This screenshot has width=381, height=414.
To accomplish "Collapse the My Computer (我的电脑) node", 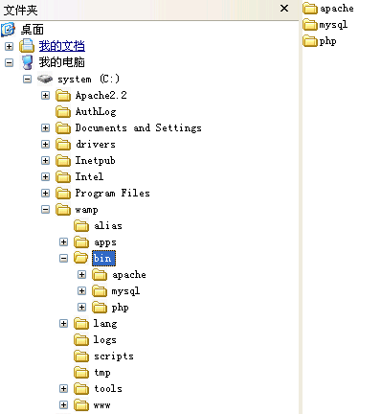I will click(x=9, y=62).
